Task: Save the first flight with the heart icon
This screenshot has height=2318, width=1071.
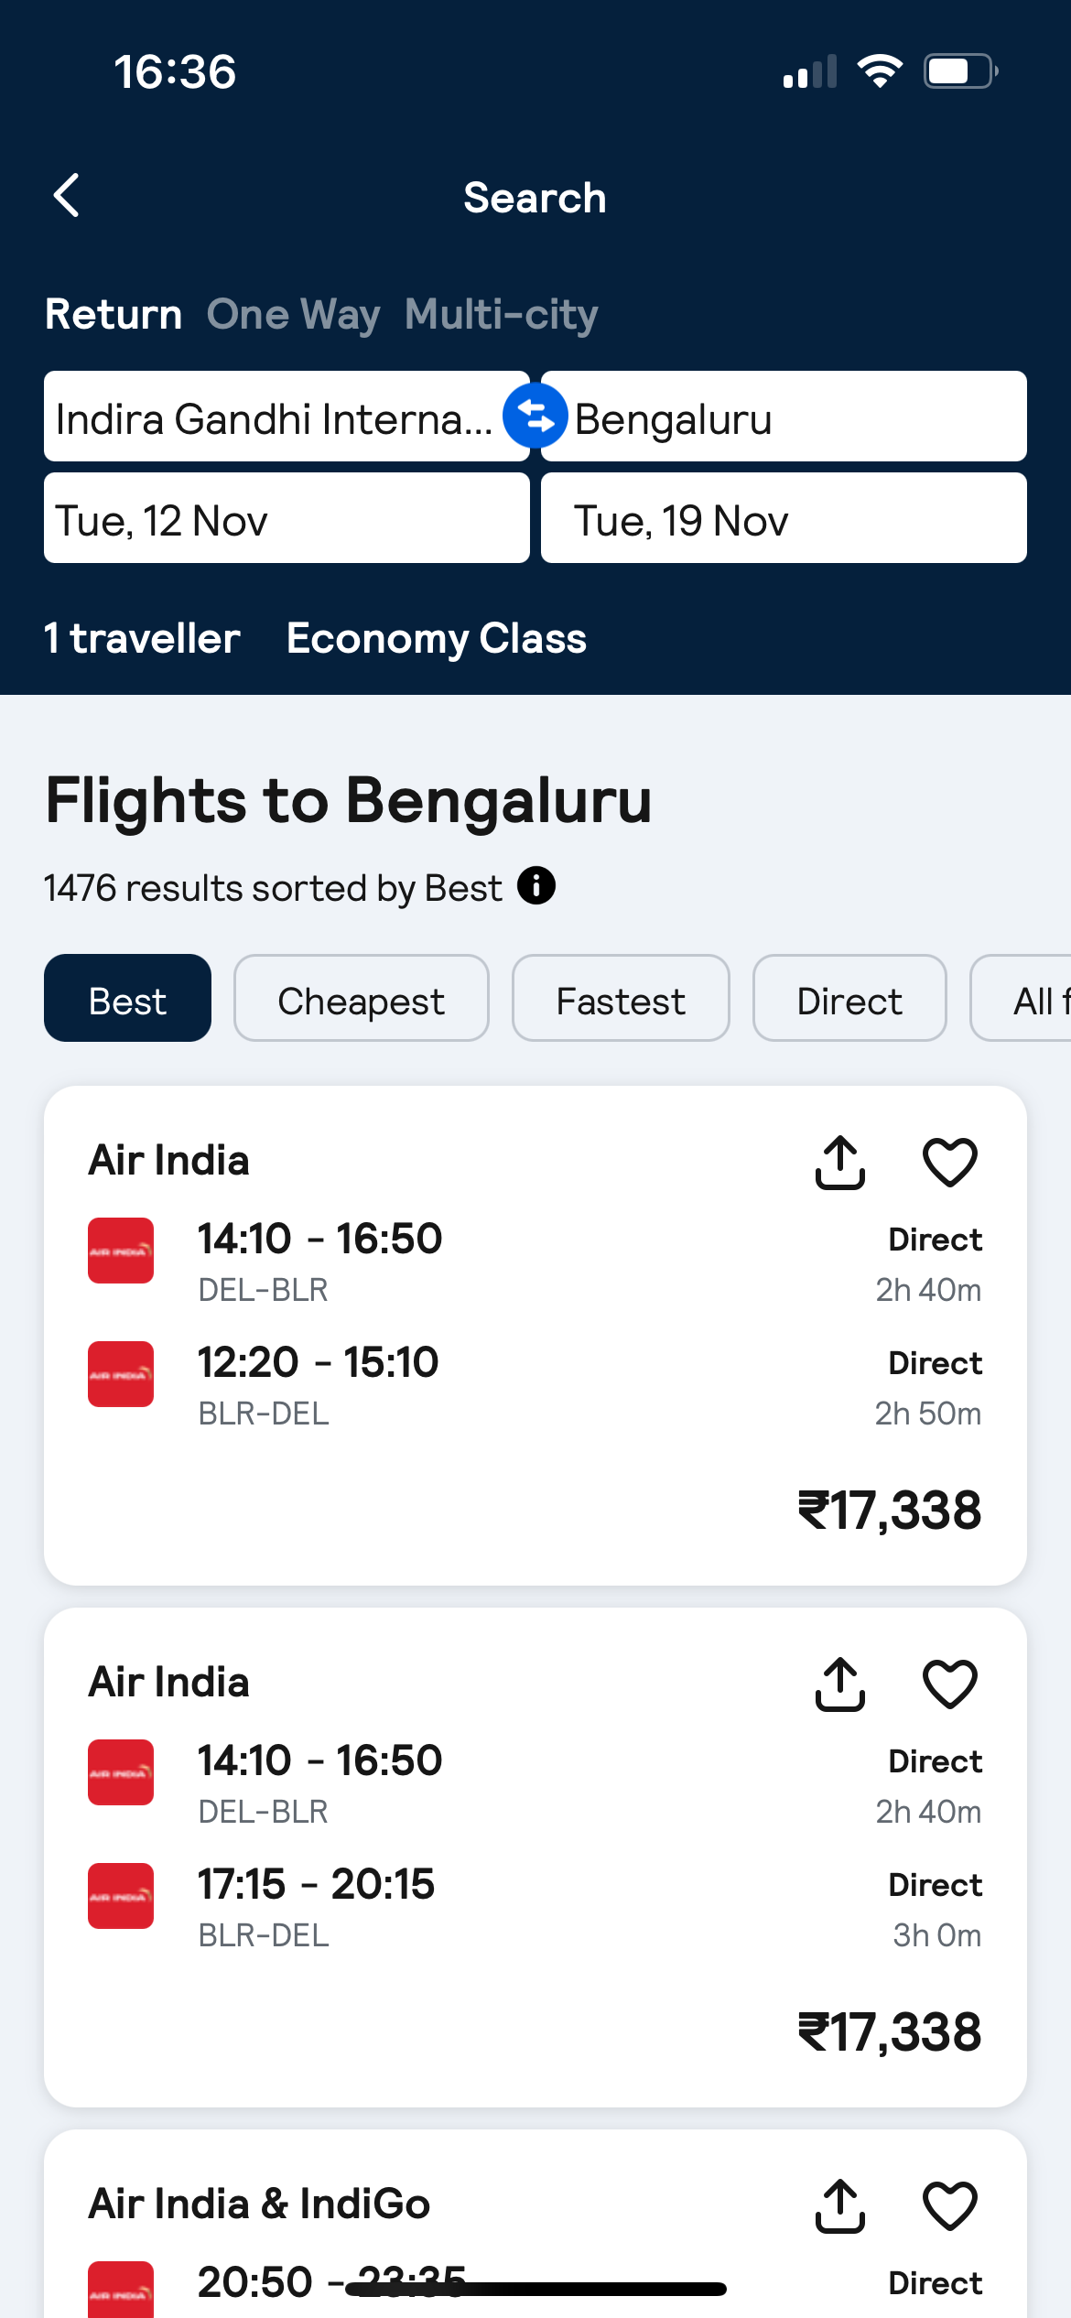Action: click(x=949, y=1161)
